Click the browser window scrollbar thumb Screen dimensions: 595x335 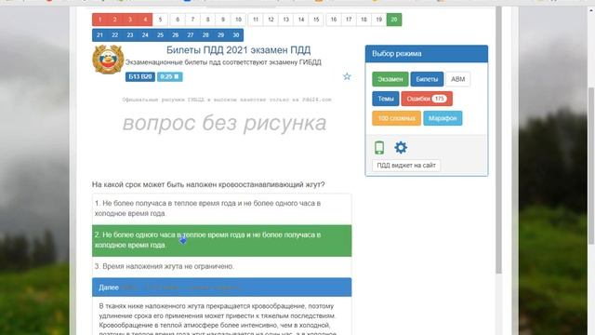(x=591, y=166)
